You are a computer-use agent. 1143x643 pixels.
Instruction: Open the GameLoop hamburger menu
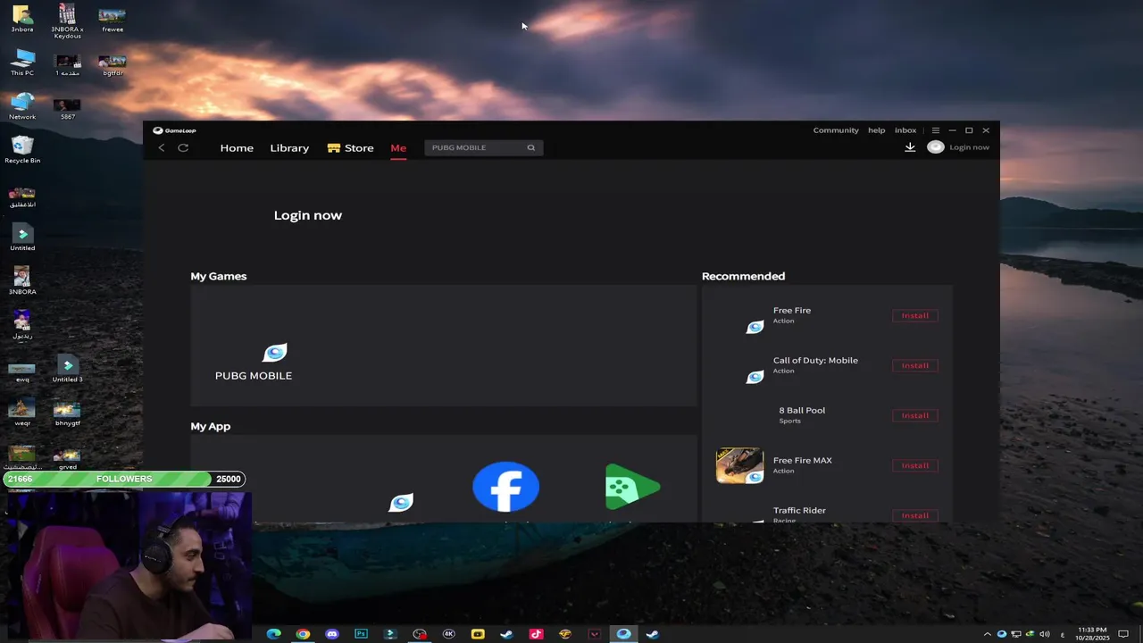click(x=936, y=130)
